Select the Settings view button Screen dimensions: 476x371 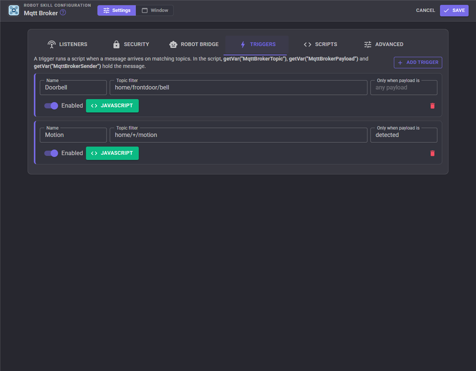tap(117, 10)
